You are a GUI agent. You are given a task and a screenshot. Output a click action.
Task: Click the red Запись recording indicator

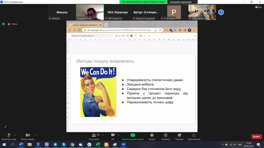click(x=13, y=24)
